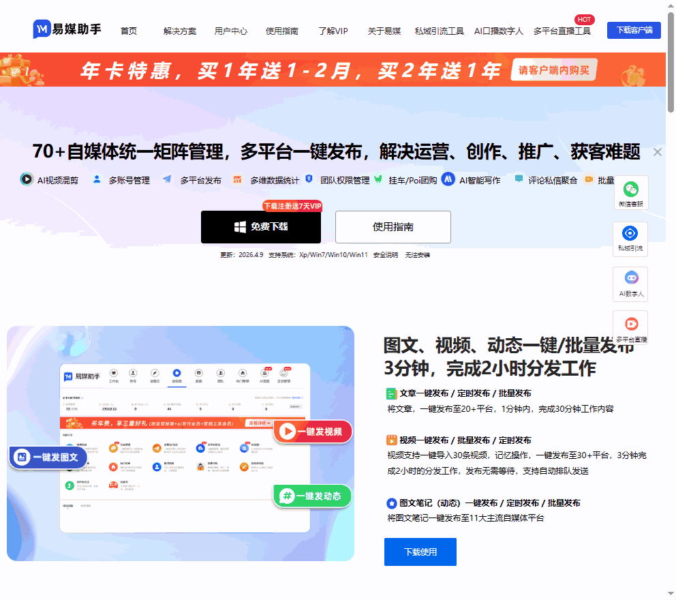Select 用户中心 in the top navigation
676x600 pixels.
231,31
